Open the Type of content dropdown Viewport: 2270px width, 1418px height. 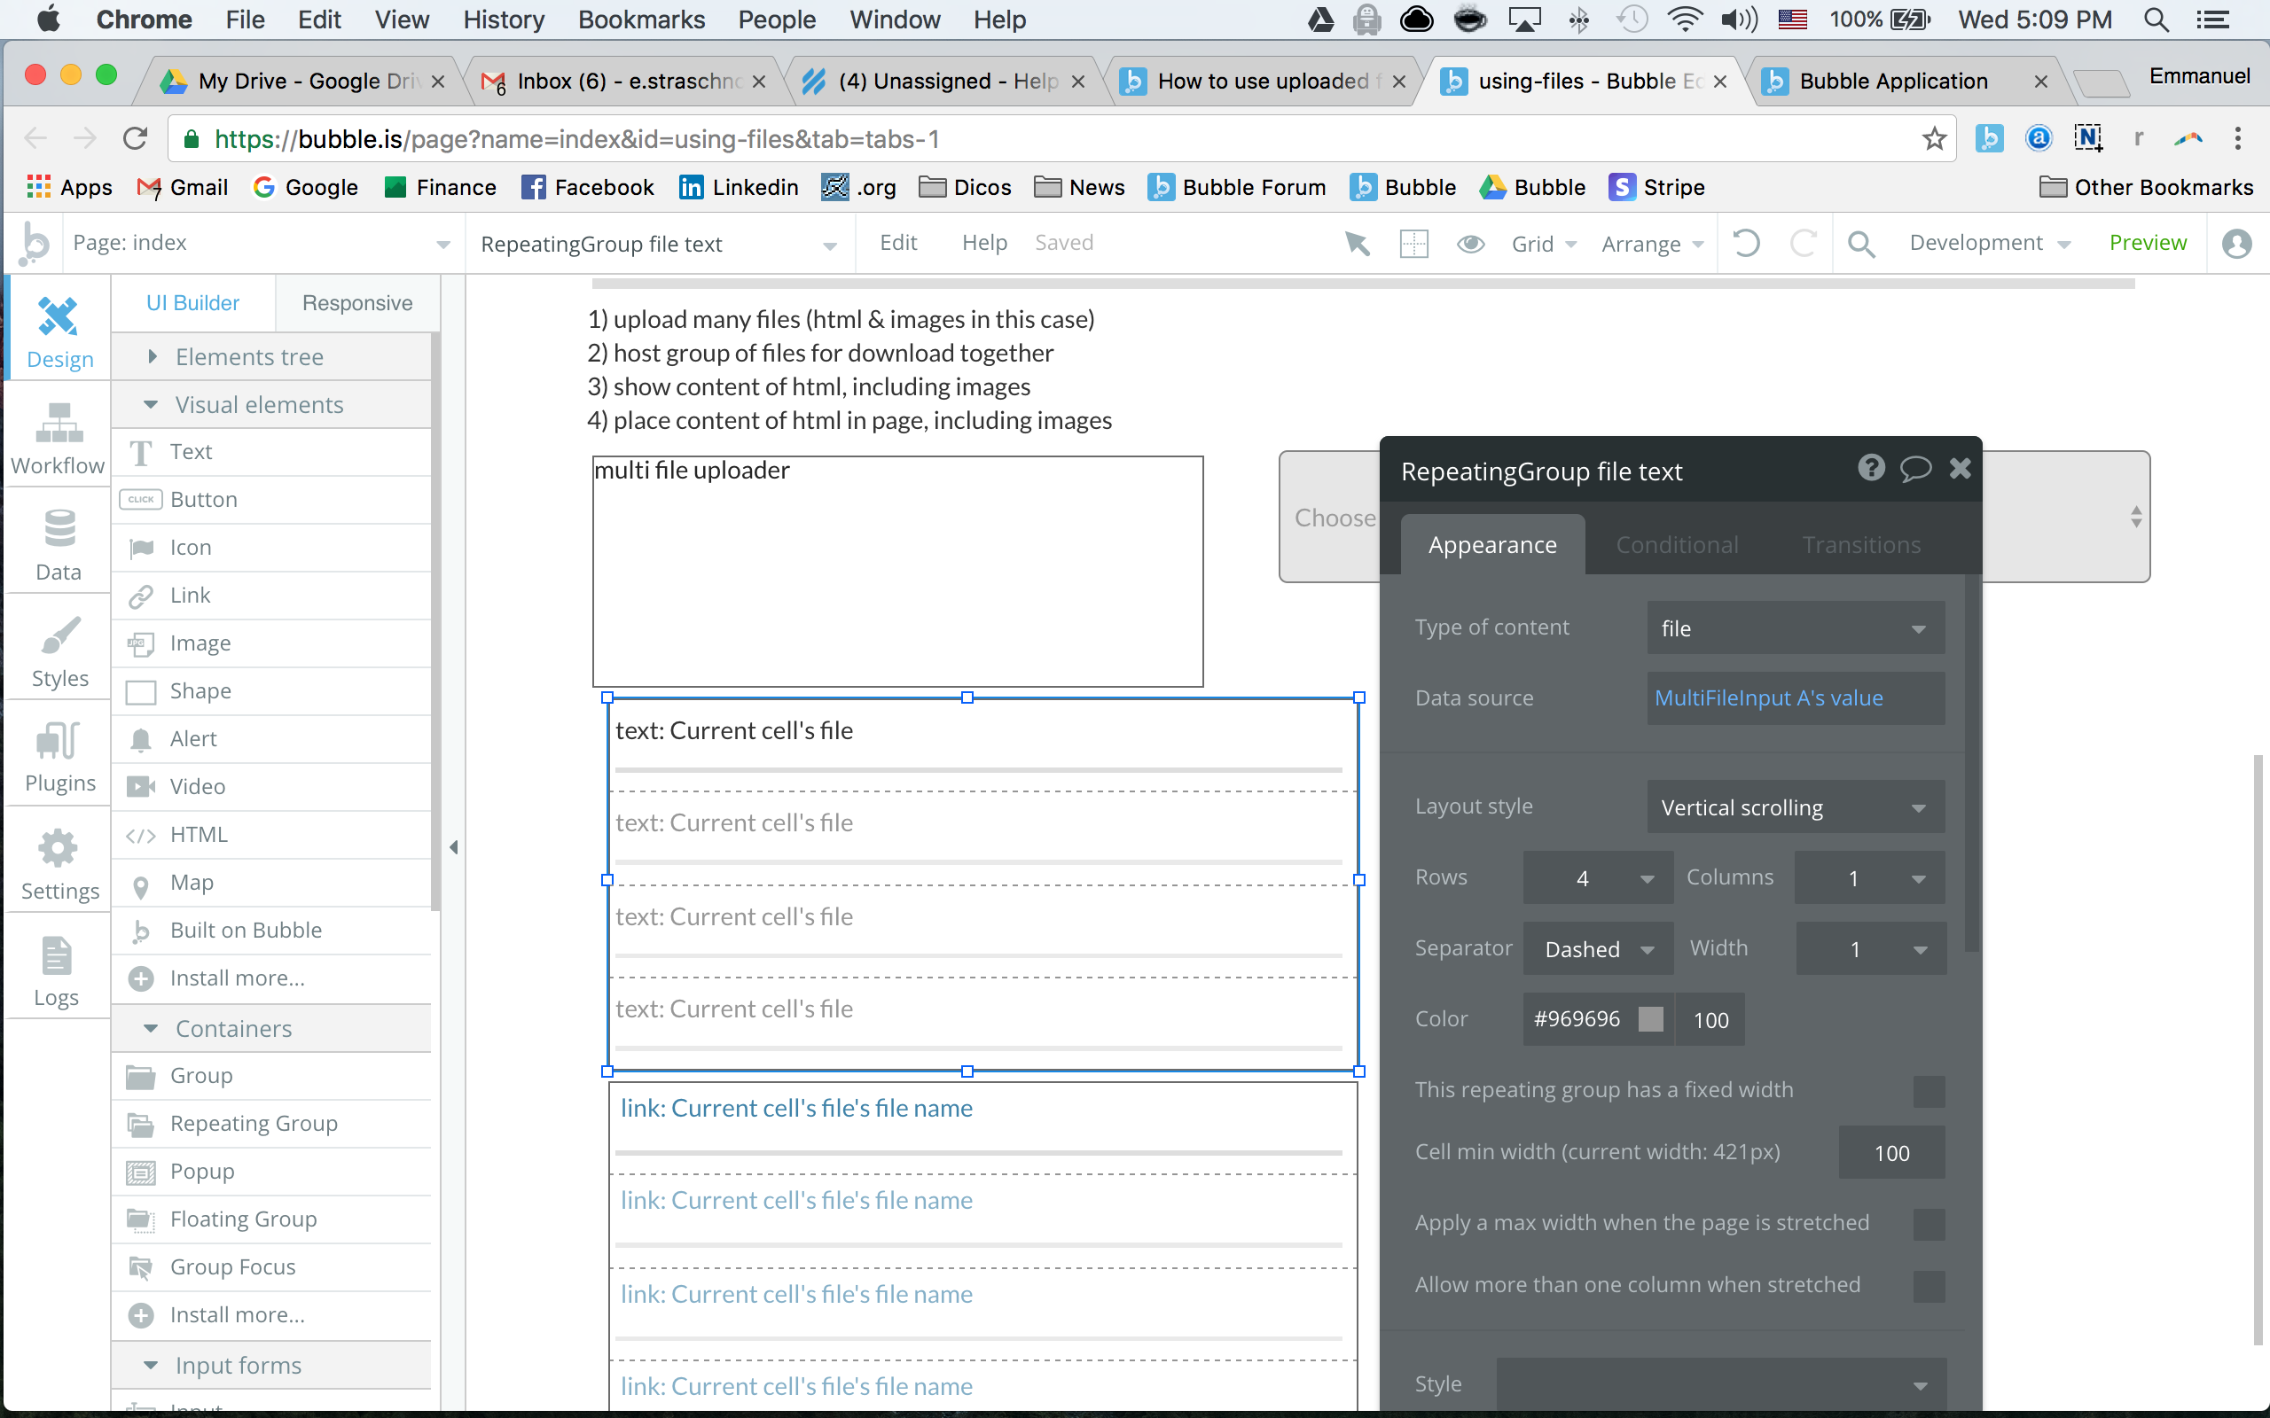pyautogui.click(x=1795, y=628)
